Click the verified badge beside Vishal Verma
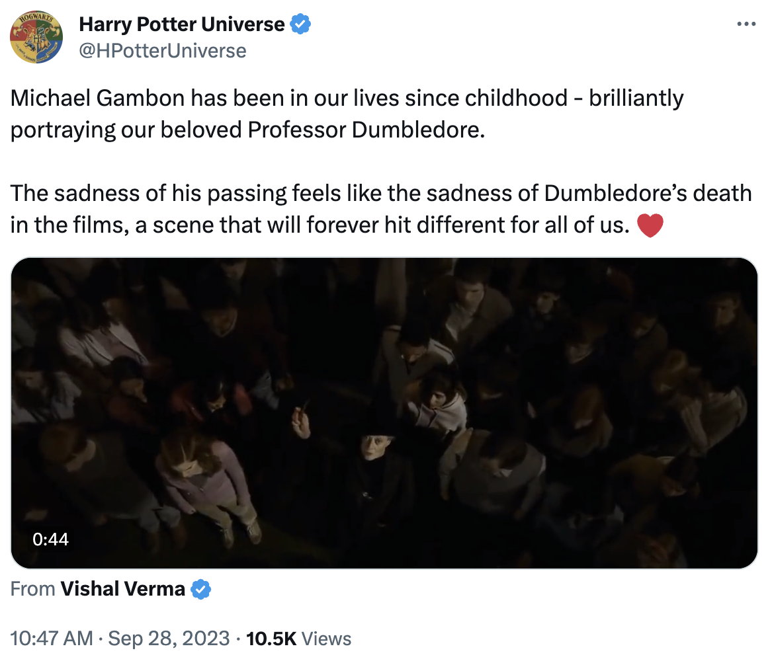This screenshot has height=669, width=774. click(x=200, y=588)
